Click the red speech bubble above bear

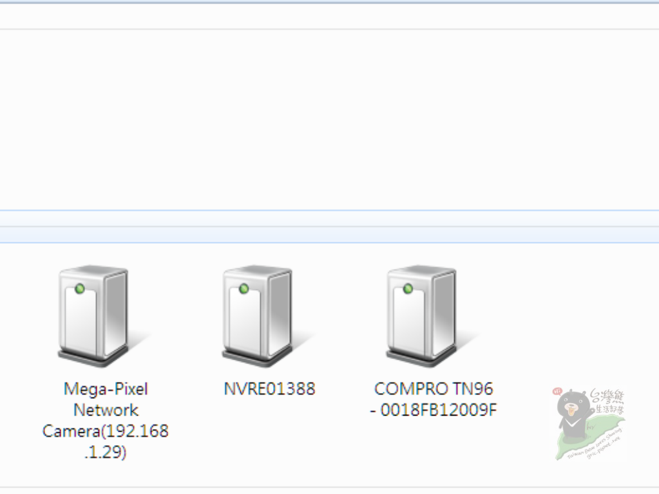pyautogui.click(x=557, y=392)
